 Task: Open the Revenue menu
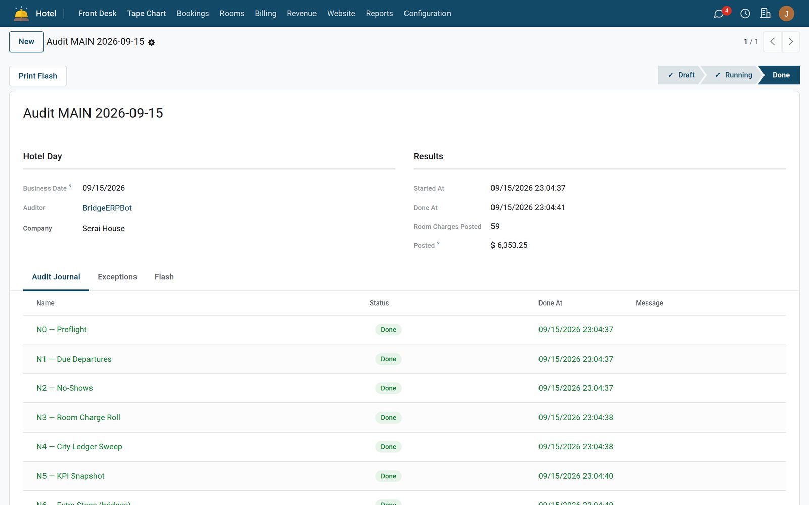302,14
